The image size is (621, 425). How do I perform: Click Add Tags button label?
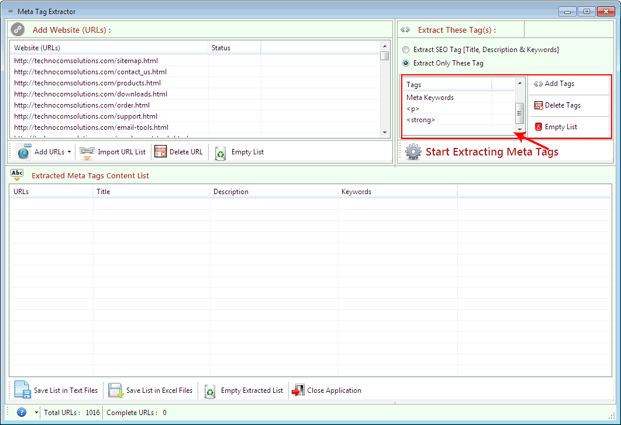coord(559,84)
